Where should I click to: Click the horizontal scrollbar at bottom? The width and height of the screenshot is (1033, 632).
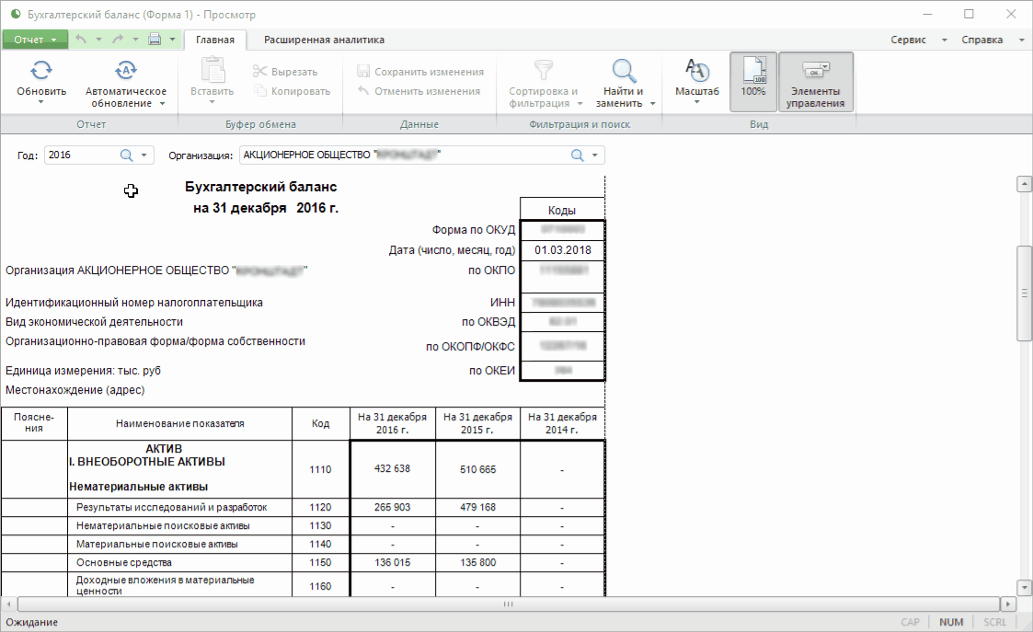pos(507,604)
